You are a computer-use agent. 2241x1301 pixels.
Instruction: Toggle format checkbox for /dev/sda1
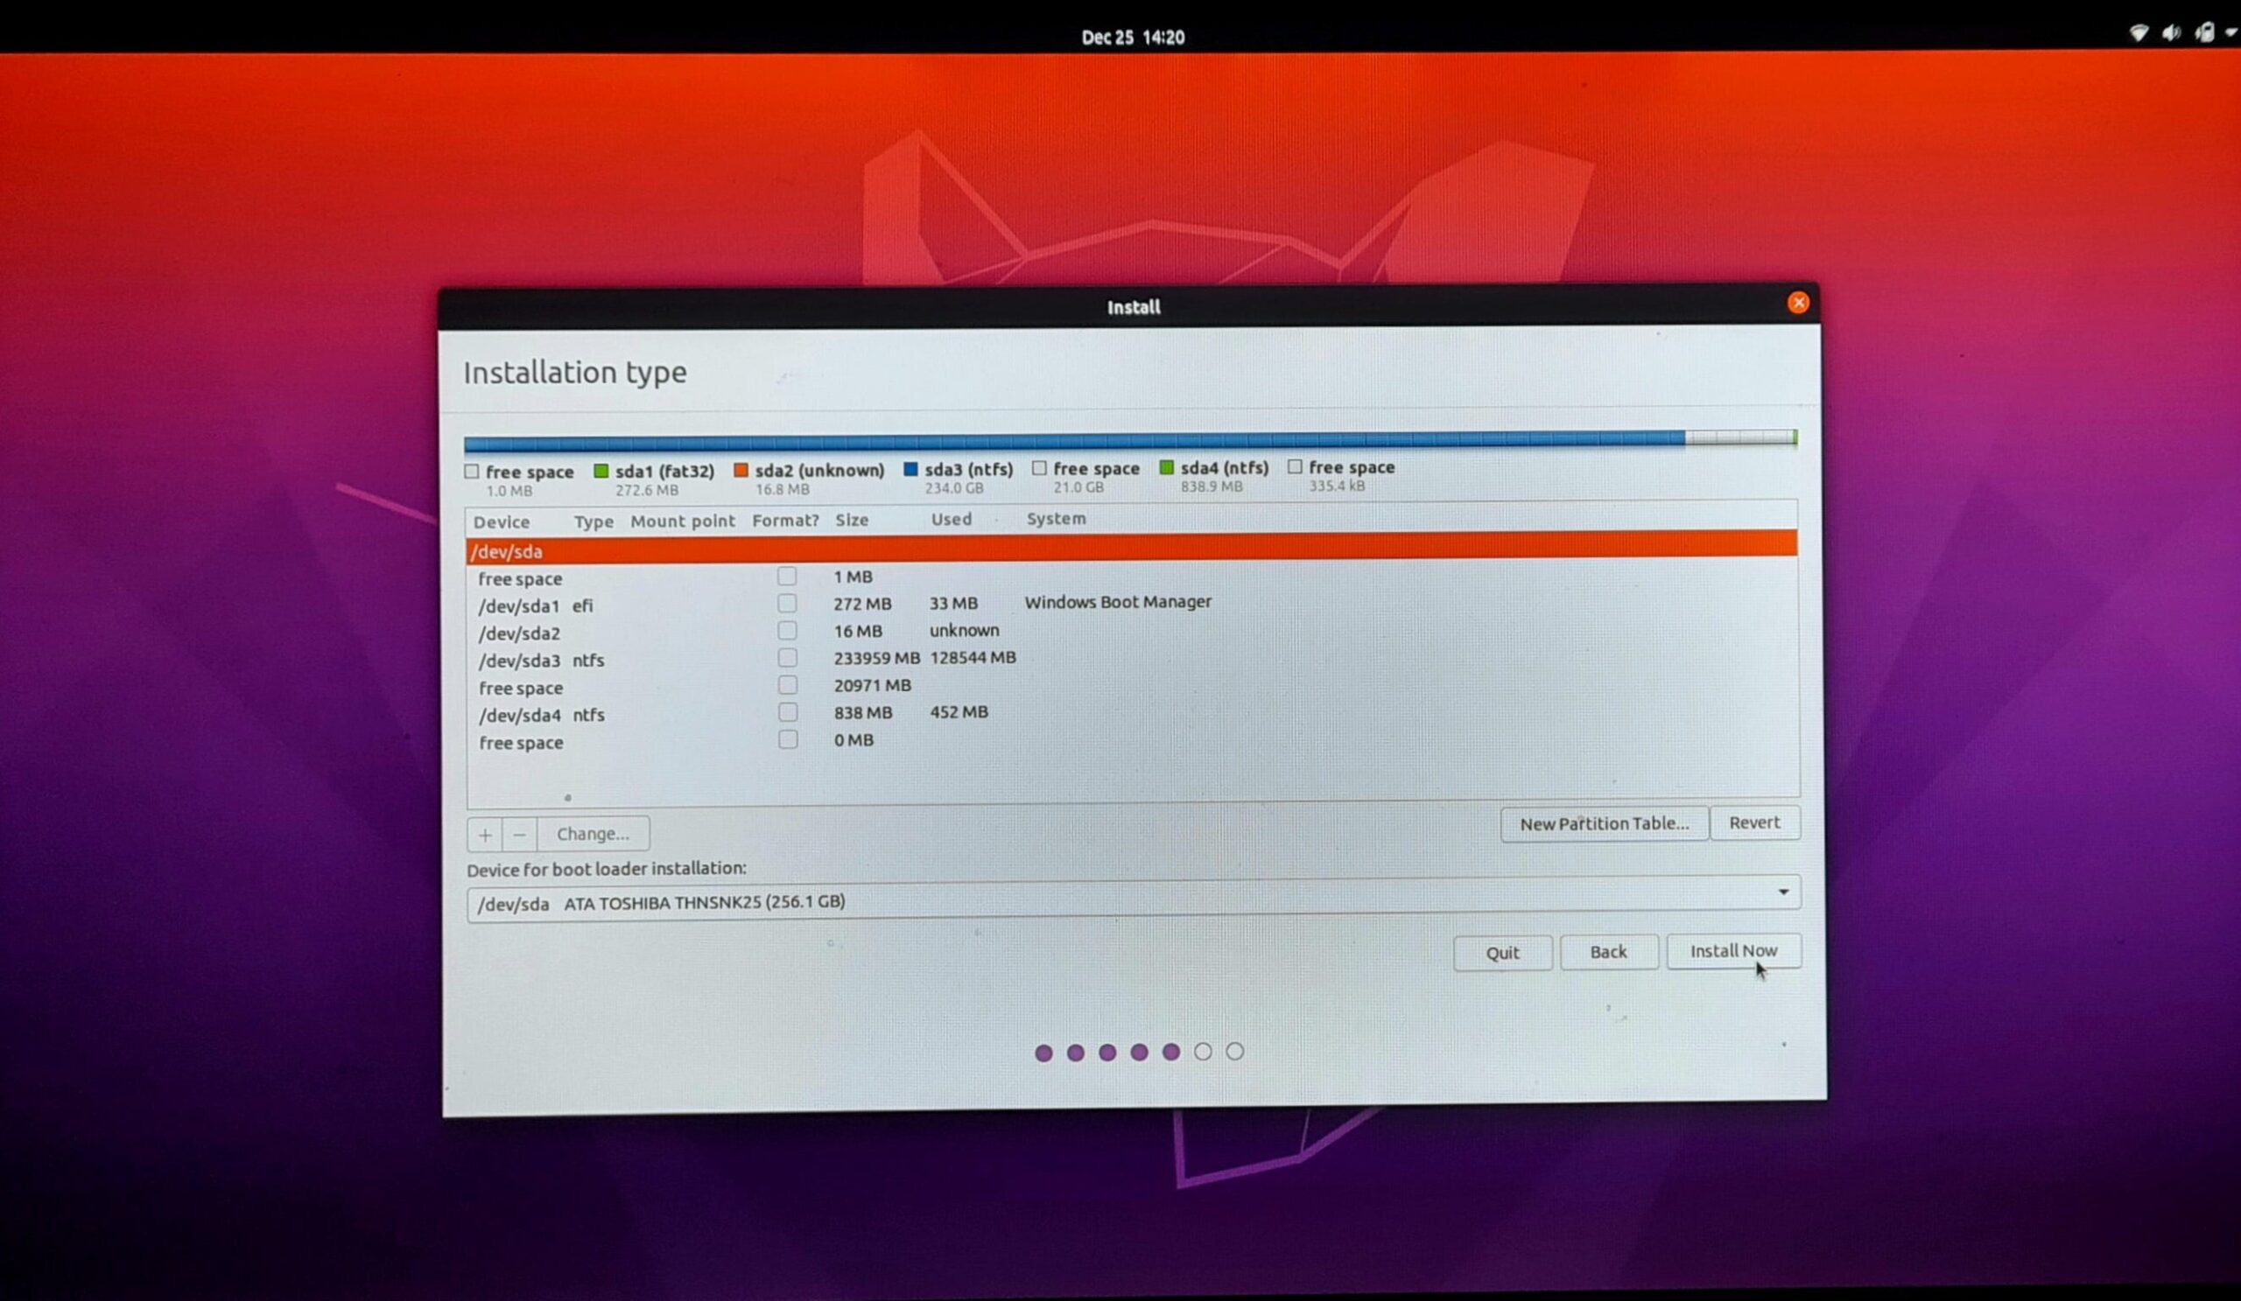point(787,604)
